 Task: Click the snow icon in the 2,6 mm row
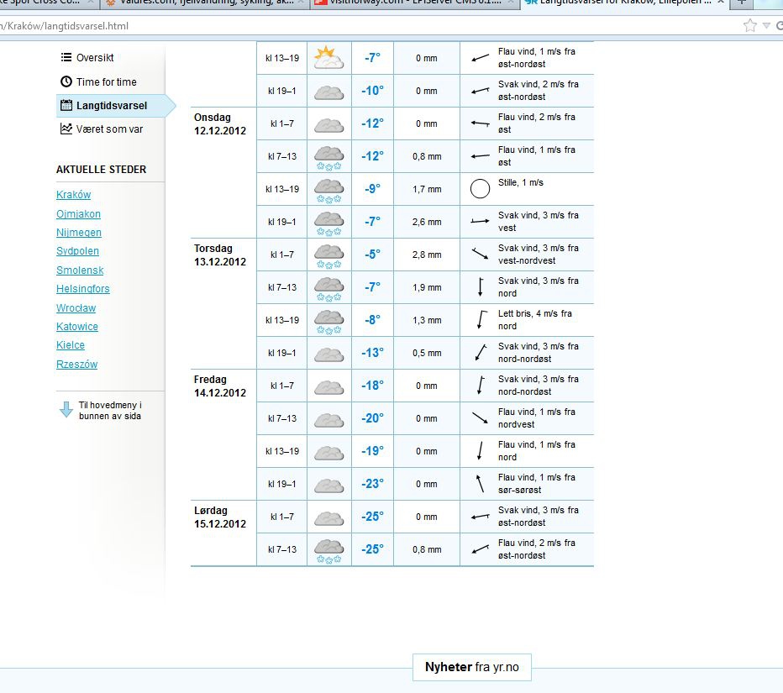[x=328, y=223]
